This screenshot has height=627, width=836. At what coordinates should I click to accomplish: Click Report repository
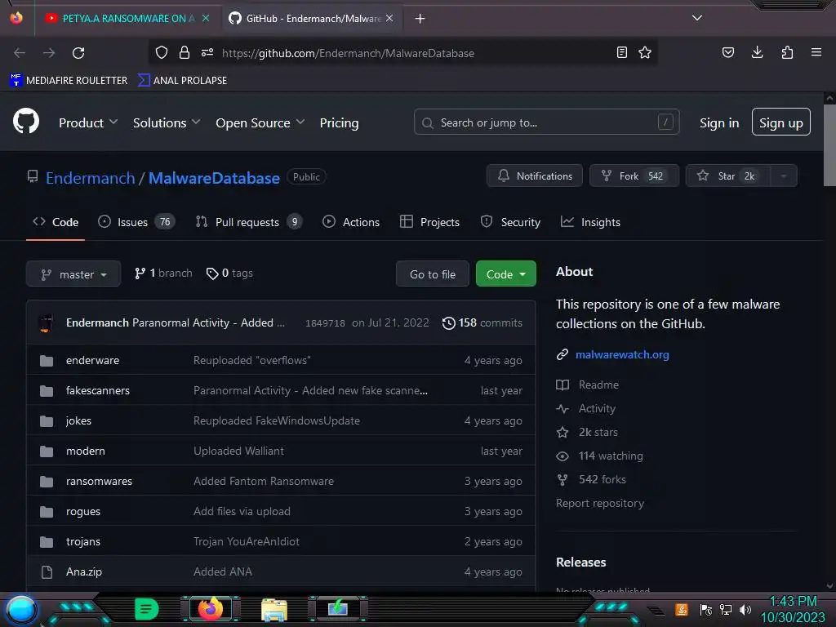pos(600,503)
